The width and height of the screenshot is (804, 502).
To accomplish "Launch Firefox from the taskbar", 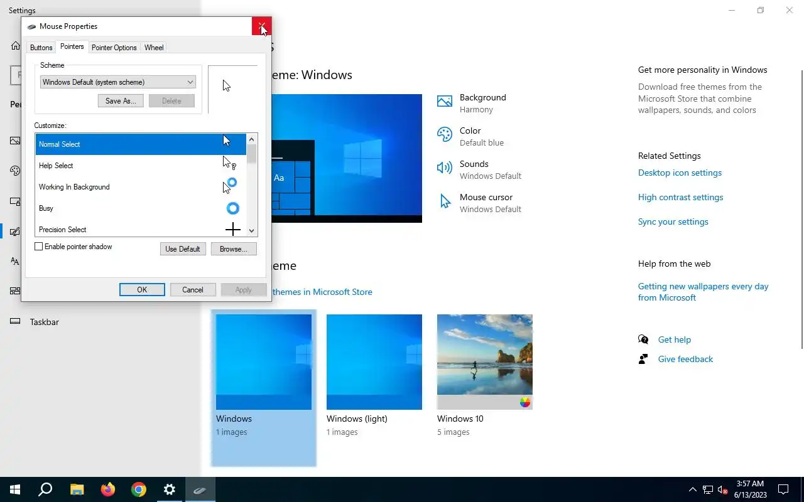I will point(108,489).
